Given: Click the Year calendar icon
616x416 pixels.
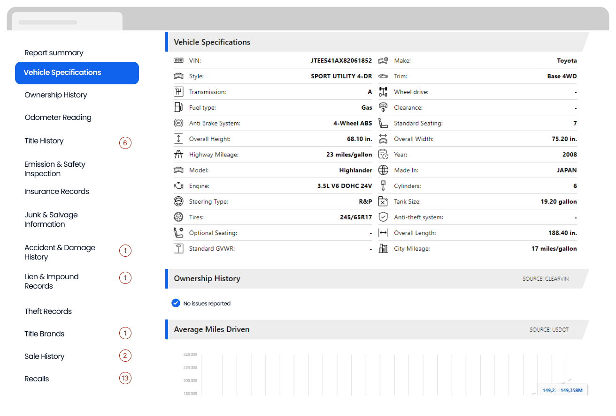Looking at the screenshot, I should click(383, 155).
